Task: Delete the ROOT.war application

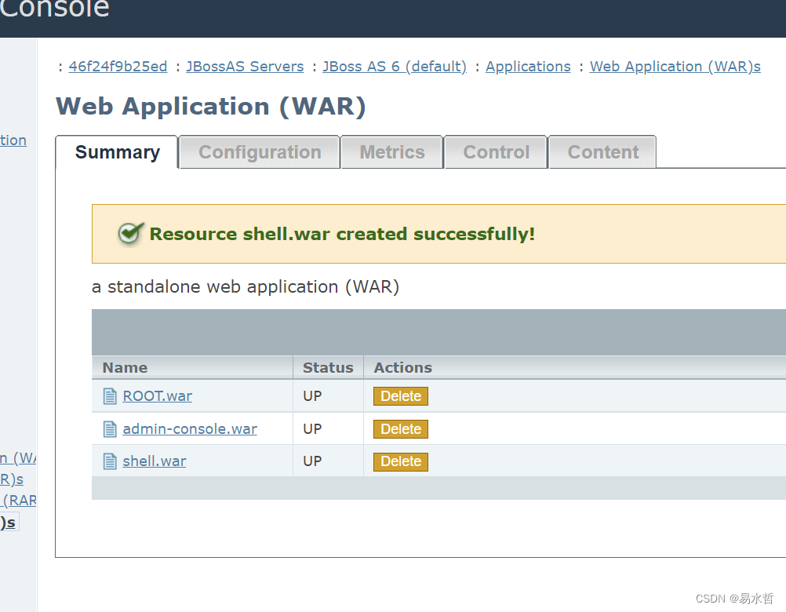Action: click(401, 396)
